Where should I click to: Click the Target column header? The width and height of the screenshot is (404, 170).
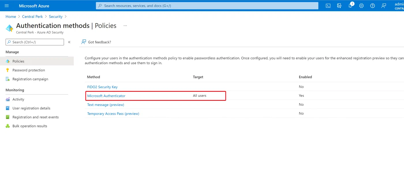pos(198,77)
